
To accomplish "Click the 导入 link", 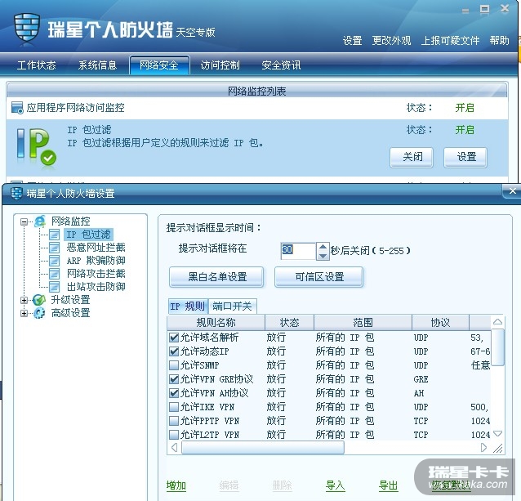I will tap(336, 485).
